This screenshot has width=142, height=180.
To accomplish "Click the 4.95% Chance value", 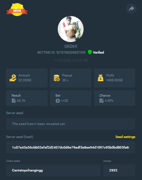I will pyautogui.click(x=109, y=101).
